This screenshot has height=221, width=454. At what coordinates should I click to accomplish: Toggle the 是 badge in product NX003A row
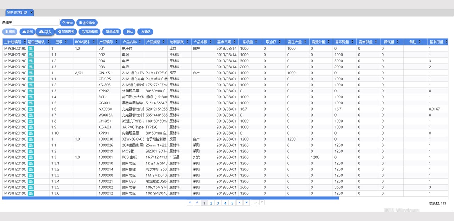pyautogui.click(x=31, y=109)
